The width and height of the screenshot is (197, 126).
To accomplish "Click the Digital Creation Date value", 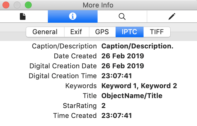I will (123, 66).
